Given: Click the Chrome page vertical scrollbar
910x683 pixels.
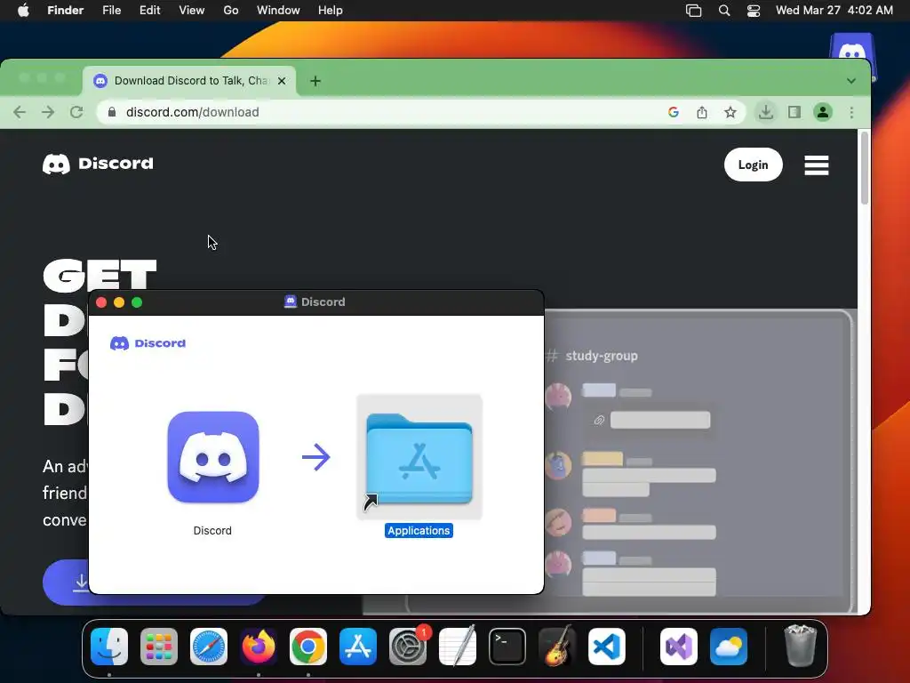Looking at the screenshot, I should pyautogui.click(x=864, y=168).
